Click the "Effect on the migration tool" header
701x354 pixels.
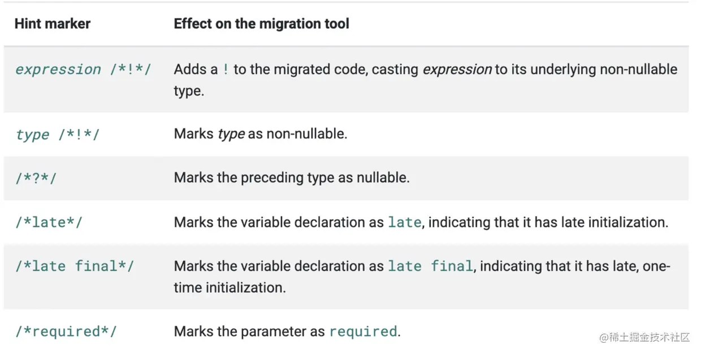[261, 24]
